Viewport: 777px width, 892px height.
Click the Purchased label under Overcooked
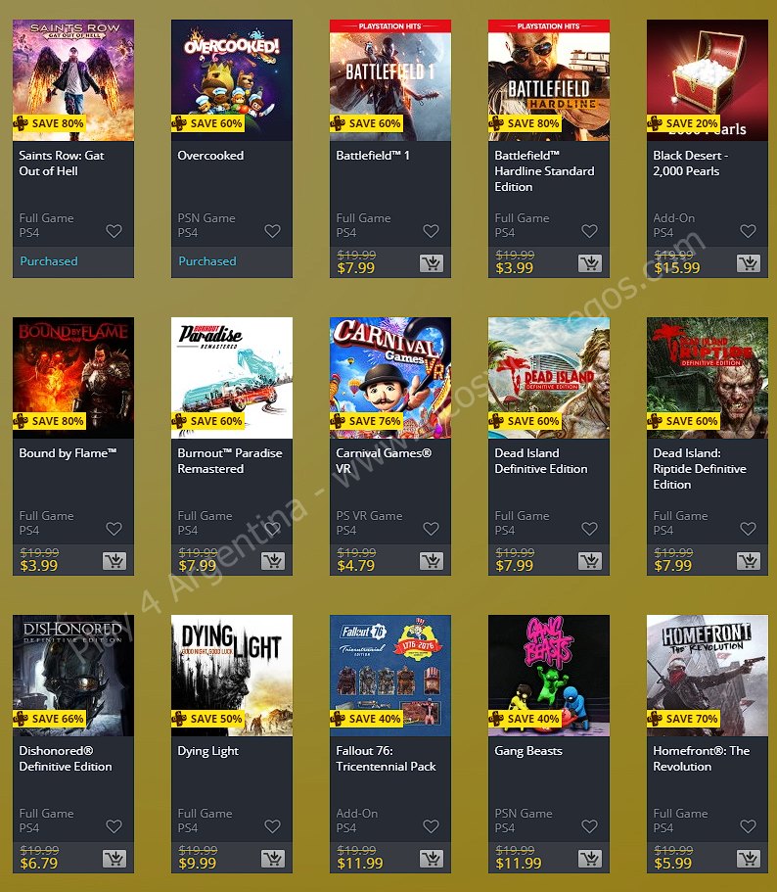pos(207,261)
